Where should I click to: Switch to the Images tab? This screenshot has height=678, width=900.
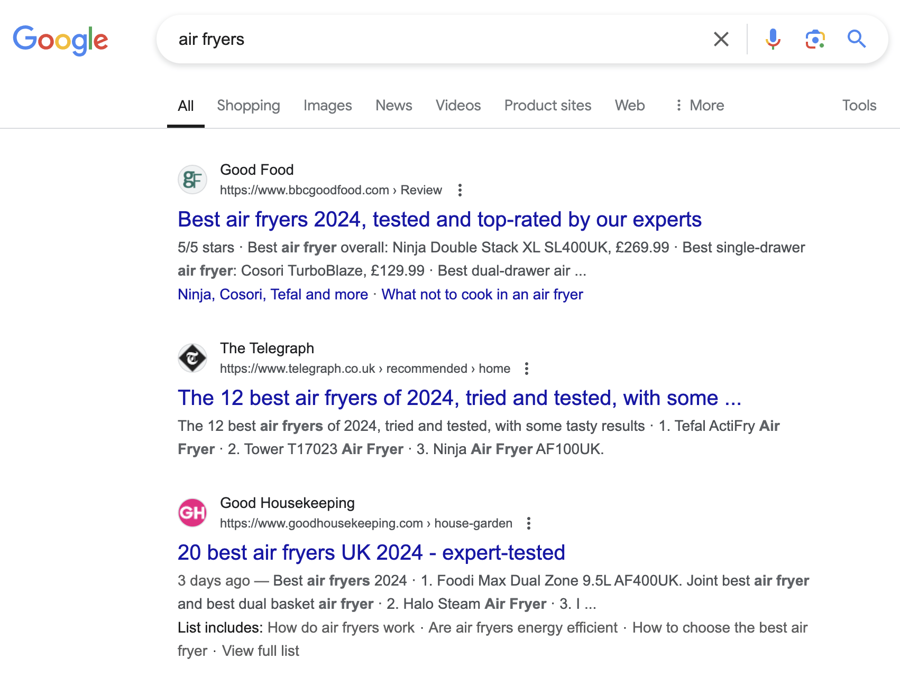tap(327, 105)
